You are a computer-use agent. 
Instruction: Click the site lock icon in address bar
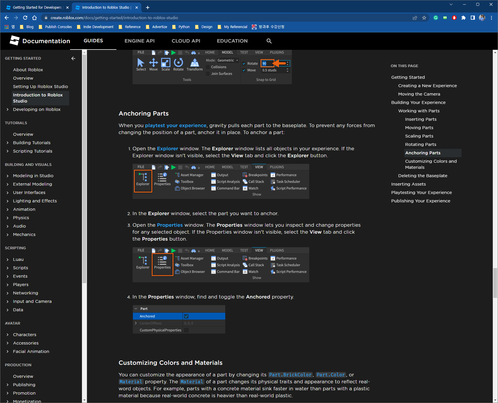(x=46, y=18)
